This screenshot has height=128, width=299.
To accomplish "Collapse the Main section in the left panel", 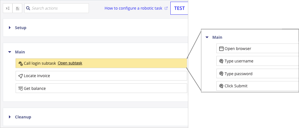I will tap(10, 52).
